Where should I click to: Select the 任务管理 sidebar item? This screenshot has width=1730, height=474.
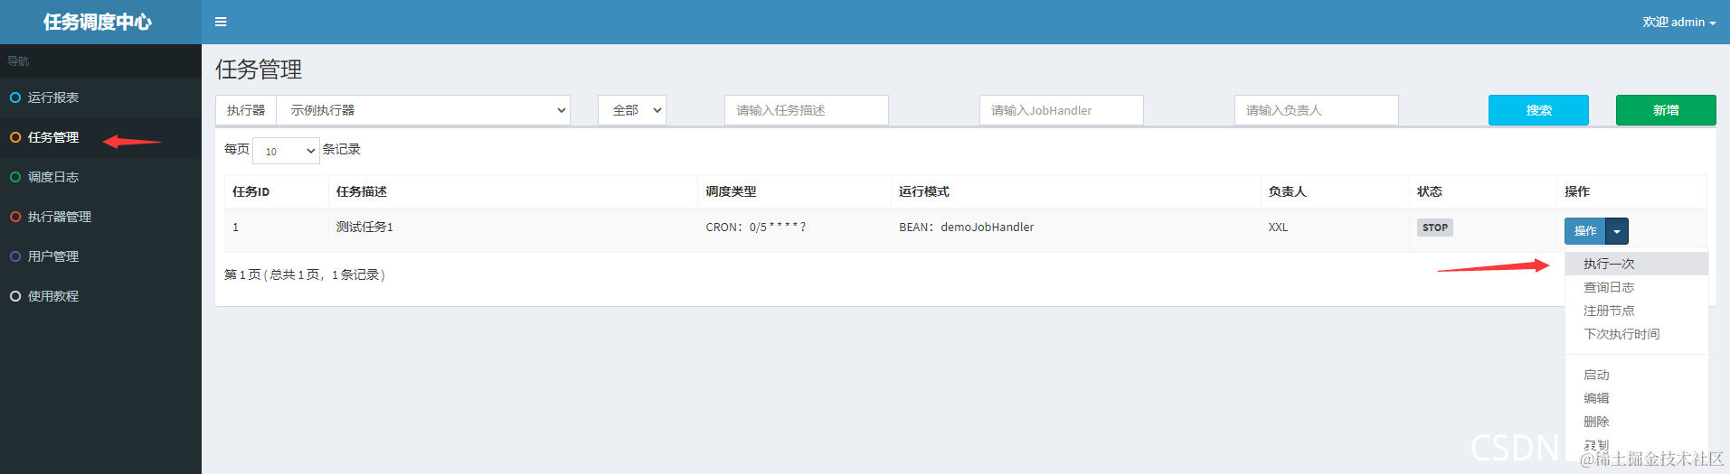pos(100,137)
